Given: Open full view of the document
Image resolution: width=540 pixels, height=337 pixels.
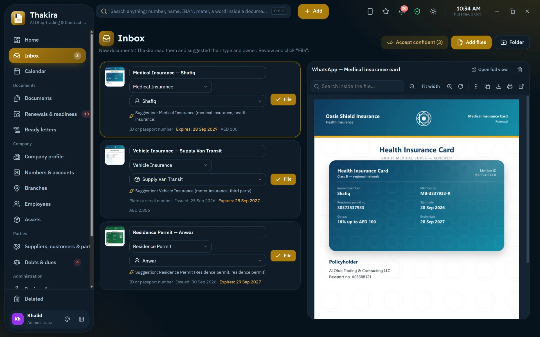Looking at the screenshot, I should 490,70.
